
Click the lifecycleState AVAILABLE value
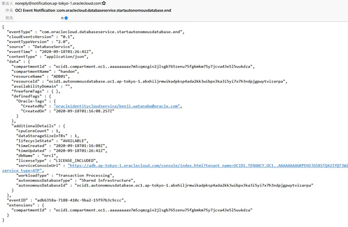[x=73, y=141]
